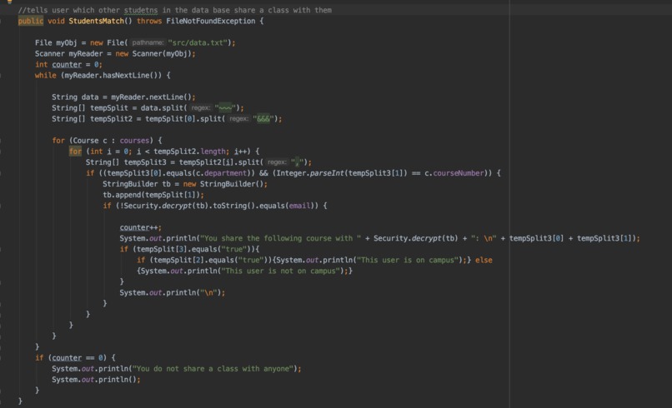
Task: Click the "Scanner myReader" declaration
Action: (69, 53)
